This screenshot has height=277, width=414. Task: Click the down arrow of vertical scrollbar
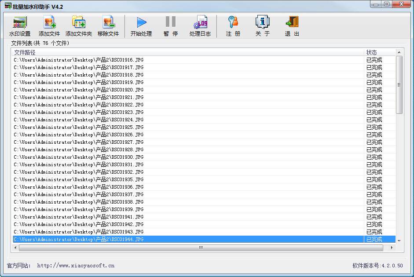[x=399, y=241]
